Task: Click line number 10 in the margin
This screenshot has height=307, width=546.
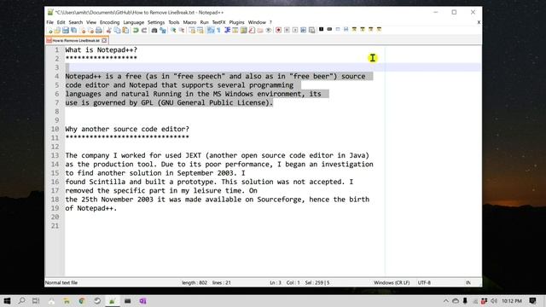Action: pos(55,129)
